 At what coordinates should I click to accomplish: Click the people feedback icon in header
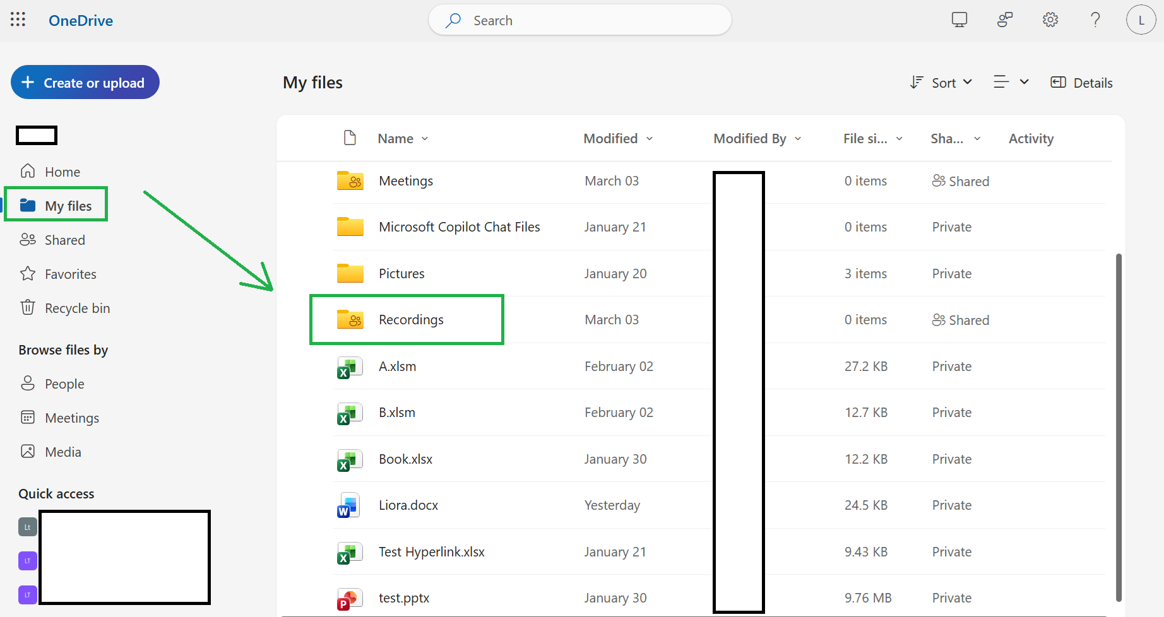coord(1005,20)
